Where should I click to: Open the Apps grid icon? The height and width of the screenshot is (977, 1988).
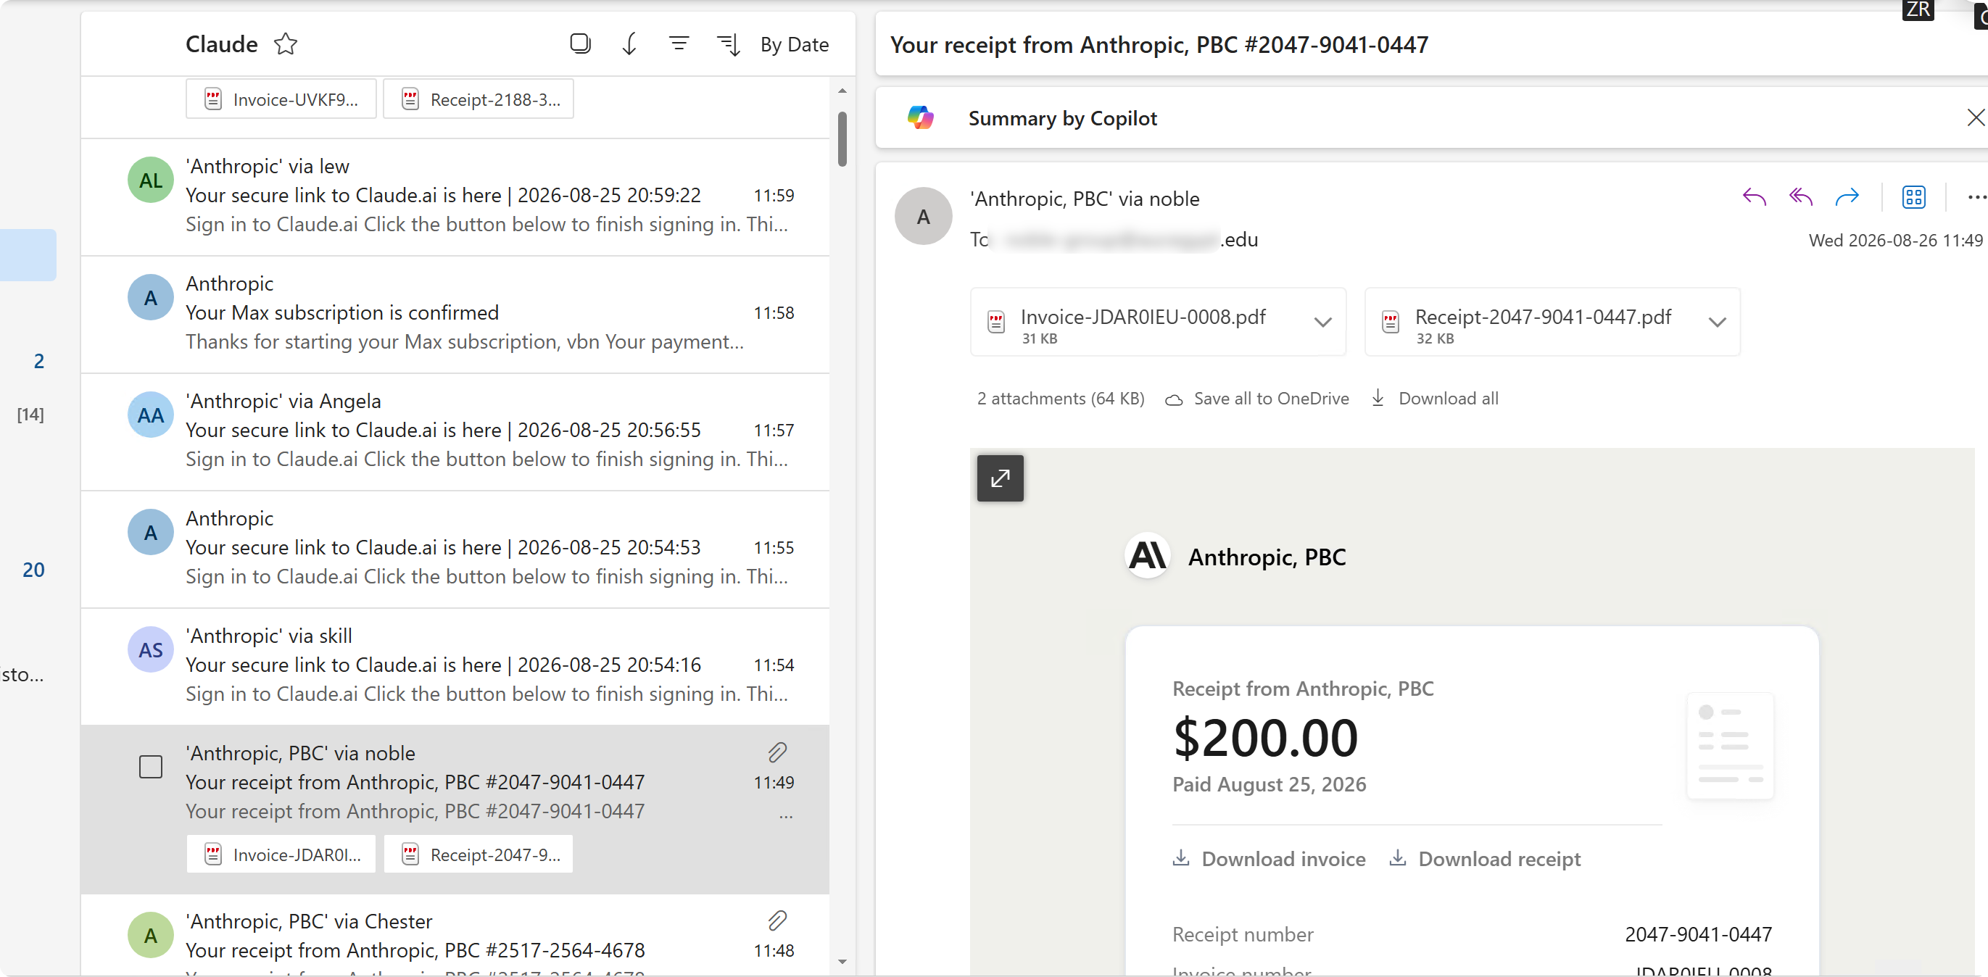(1913, 198)
